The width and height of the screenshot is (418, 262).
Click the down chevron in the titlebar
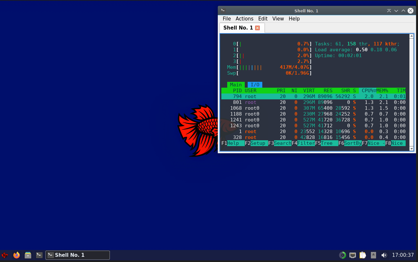[x=396, y=10]
